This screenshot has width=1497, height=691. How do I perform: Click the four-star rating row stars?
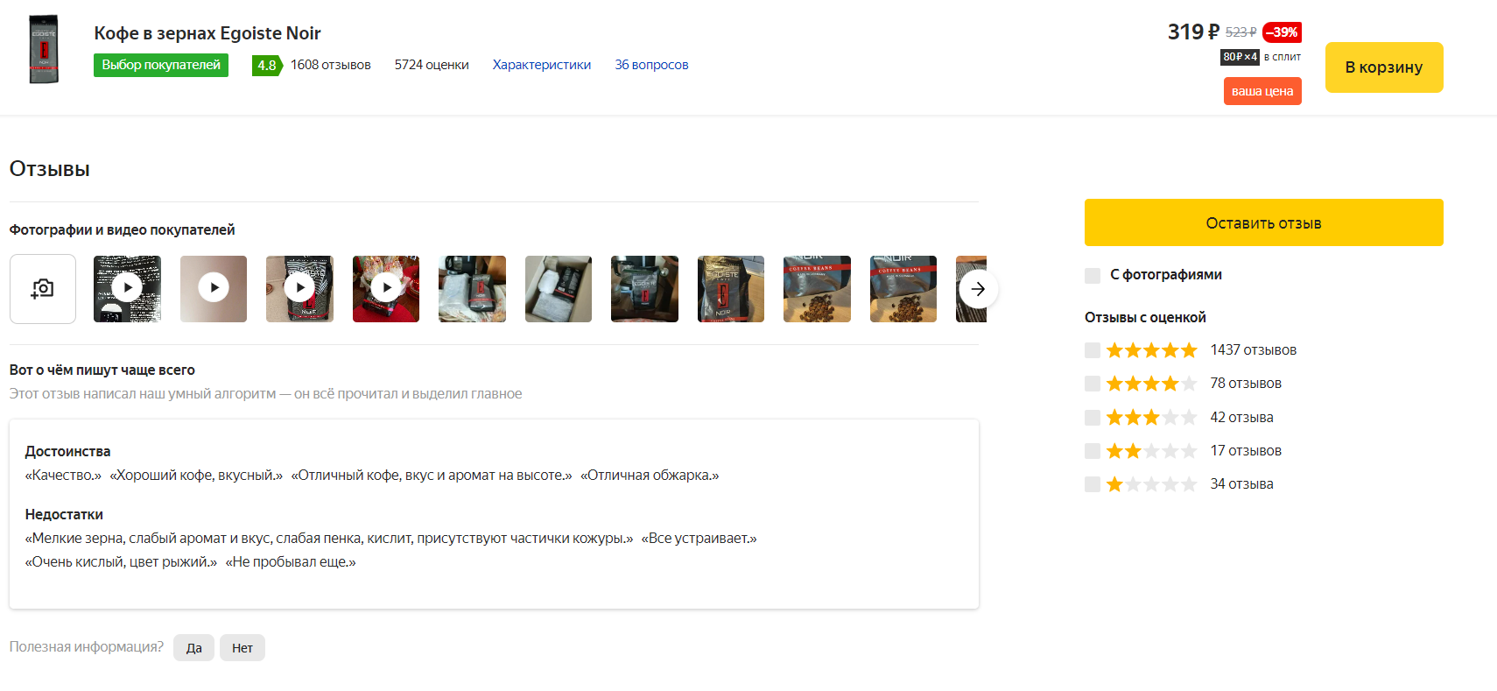tap(1151, 384)
